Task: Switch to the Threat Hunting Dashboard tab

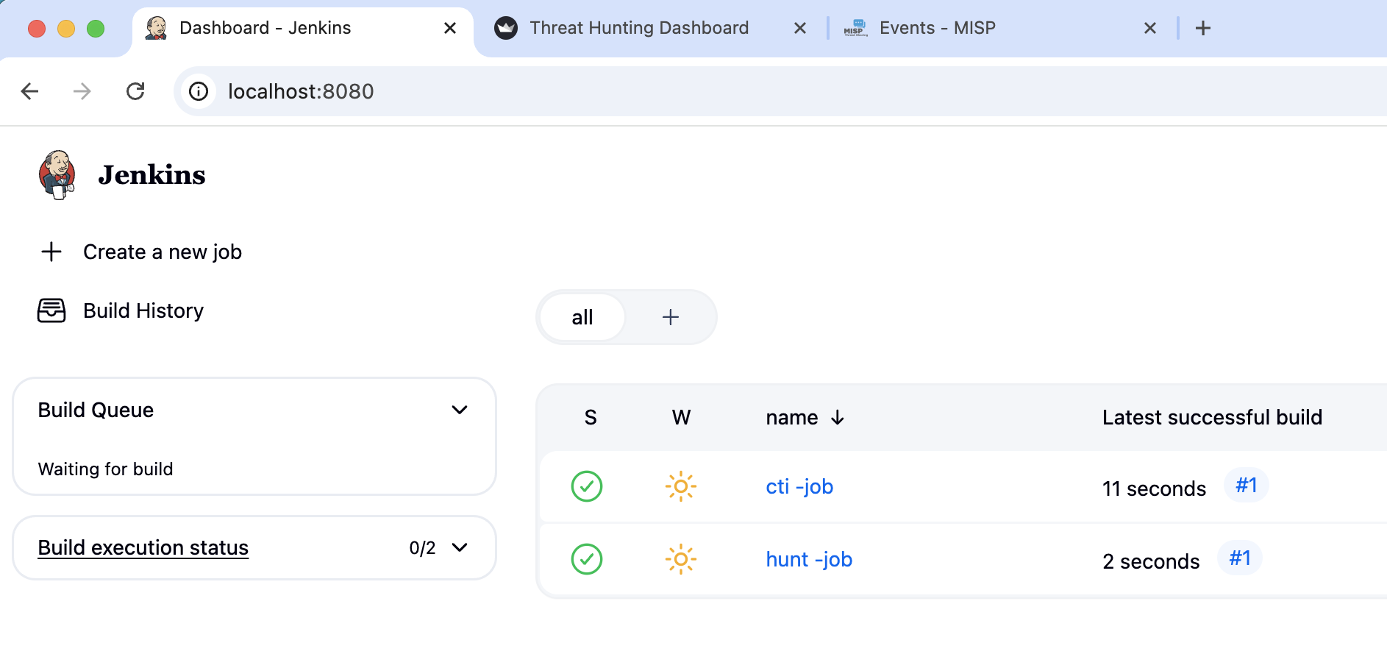Action: point(638,27)
